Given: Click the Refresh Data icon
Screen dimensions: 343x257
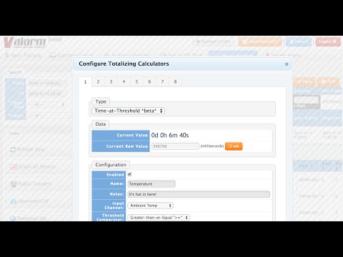Looking at the screenshot, I should (x=13, y=149).
